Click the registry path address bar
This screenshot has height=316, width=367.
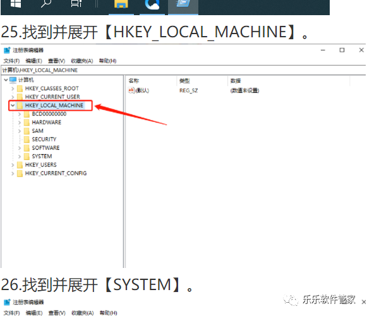(x=183, y=70)
